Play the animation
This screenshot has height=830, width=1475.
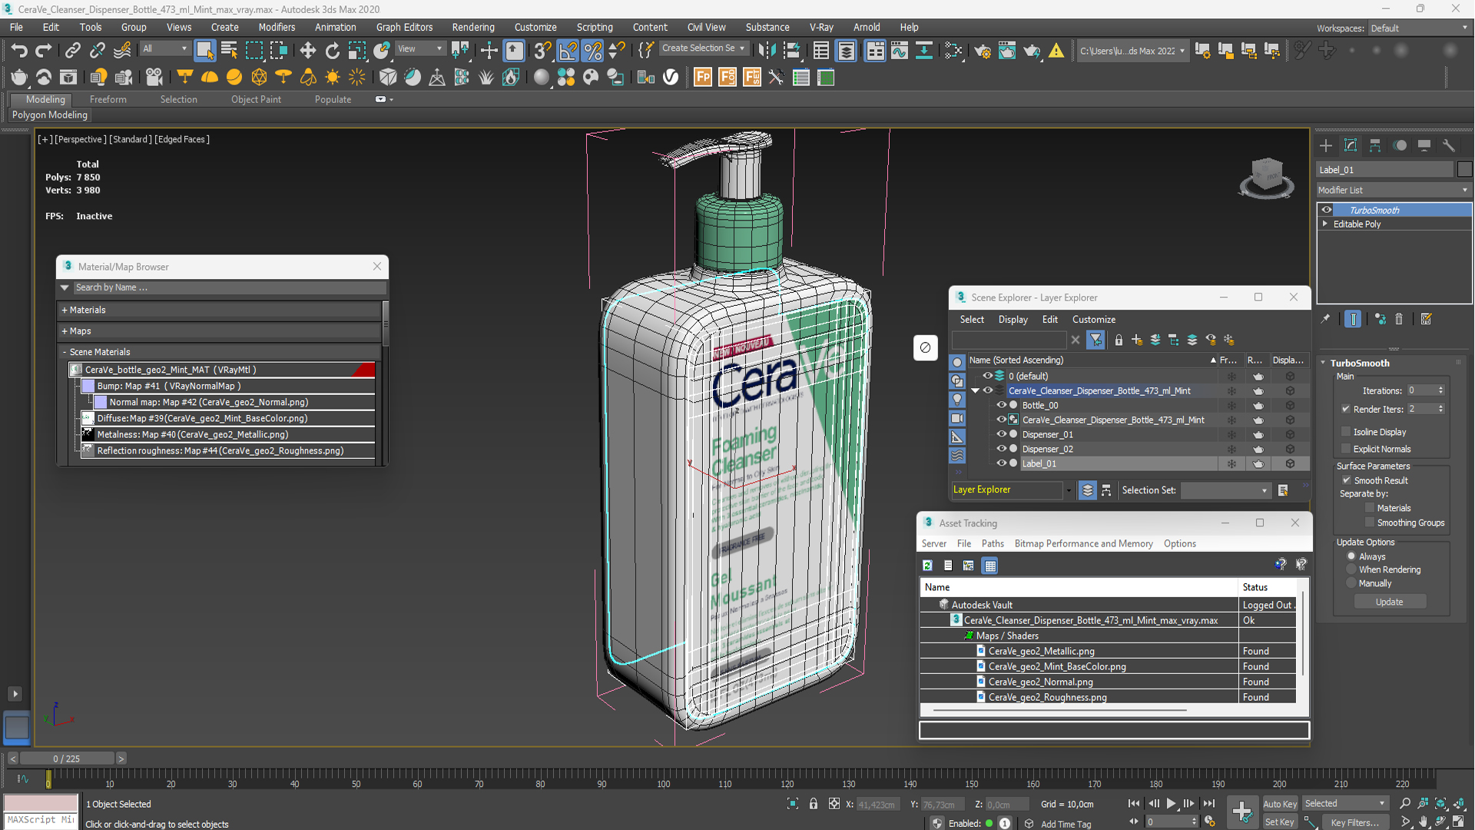pos(1171,803)
